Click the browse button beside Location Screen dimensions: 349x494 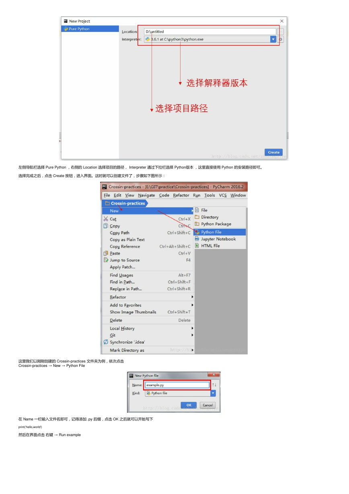281,31
